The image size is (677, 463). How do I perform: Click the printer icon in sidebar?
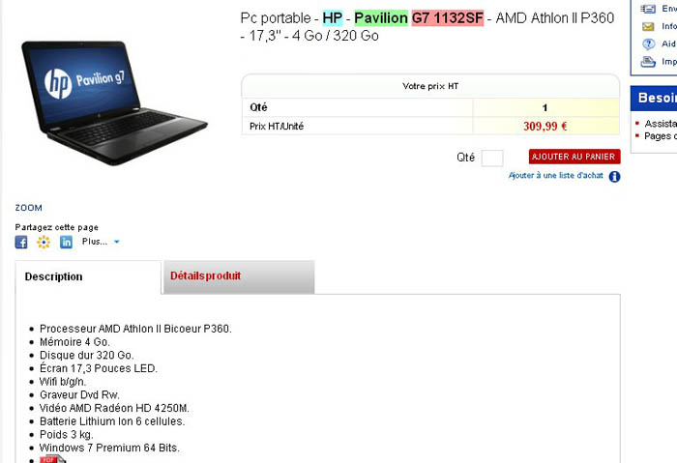coord(648,62)
